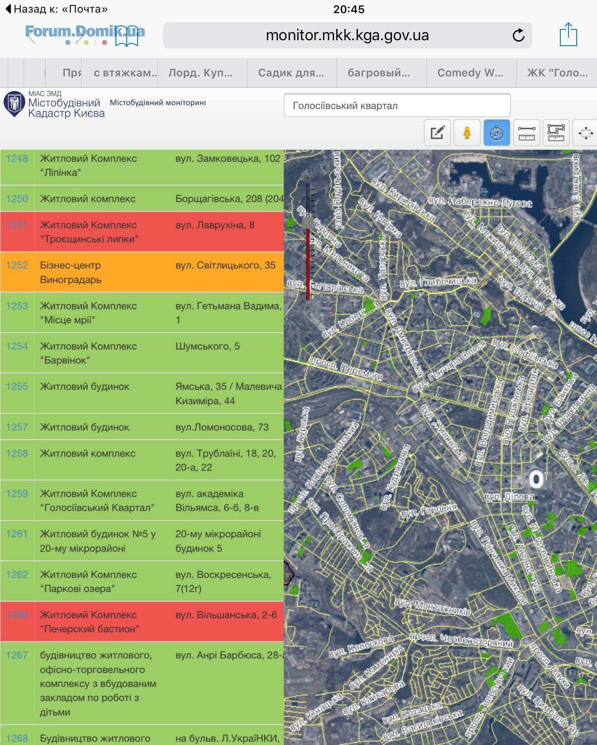The height and width of the screenshot is (745, 597).
Task: Open the Safari share sheet
Action: click(568, 34)
